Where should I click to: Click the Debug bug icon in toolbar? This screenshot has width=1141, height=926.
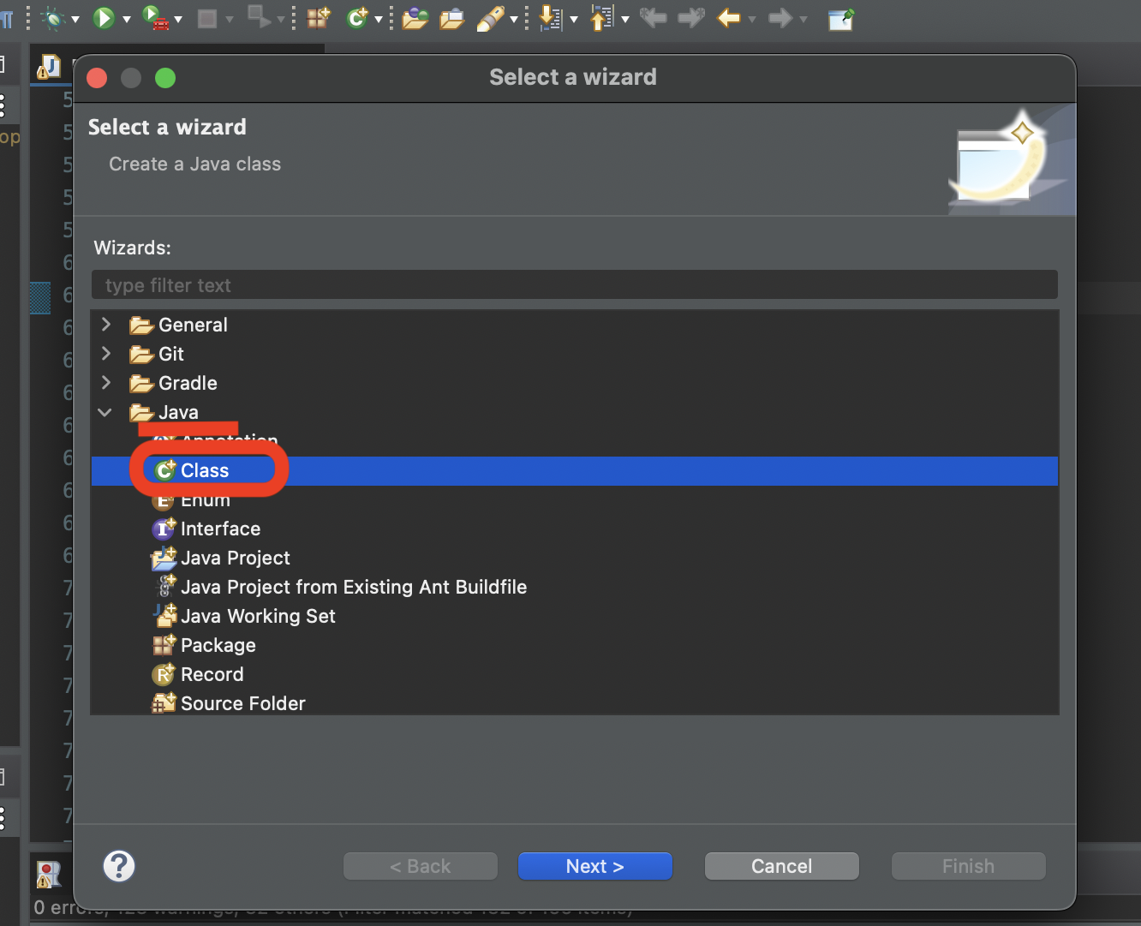53,17
